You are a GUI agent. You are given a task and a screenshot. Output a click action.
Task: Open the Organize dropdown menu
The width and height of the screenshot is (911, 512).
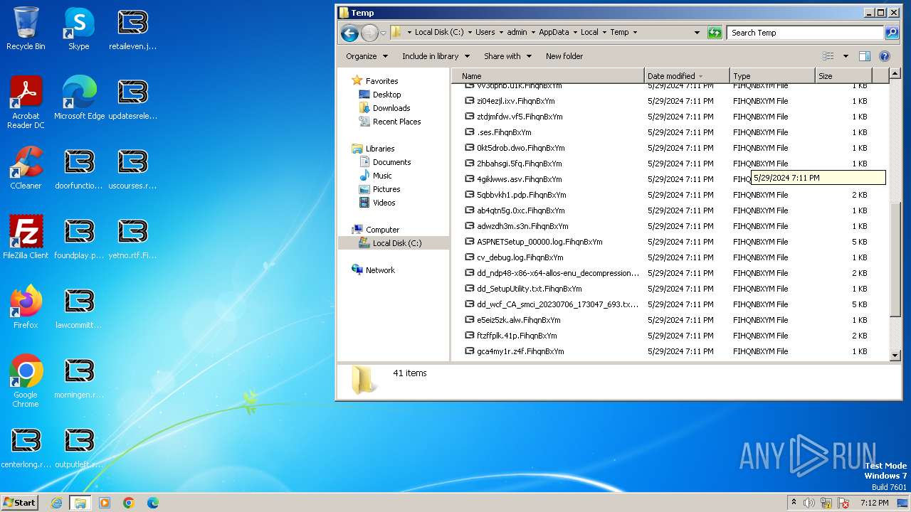click(367, 56)
